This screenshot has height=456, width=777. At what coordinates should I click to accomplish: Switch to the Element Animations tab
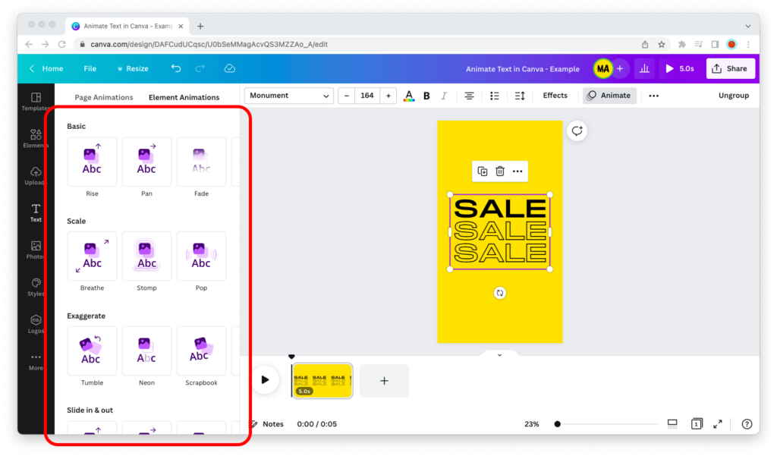(184, 97)
